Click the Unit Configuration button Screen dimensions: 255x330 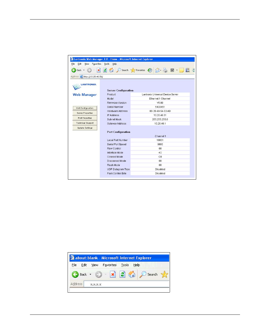pyautogui.click(x=85, y=108)
